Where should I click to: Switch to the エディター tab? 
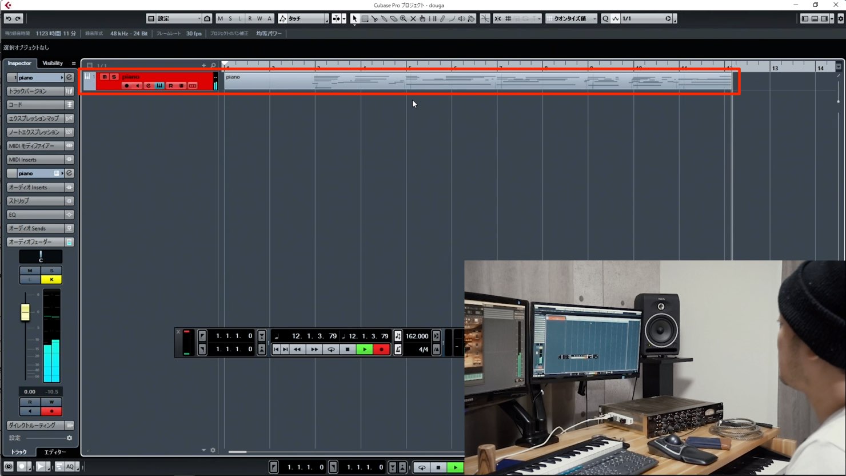pyautogui.click(x=55, y=452)
